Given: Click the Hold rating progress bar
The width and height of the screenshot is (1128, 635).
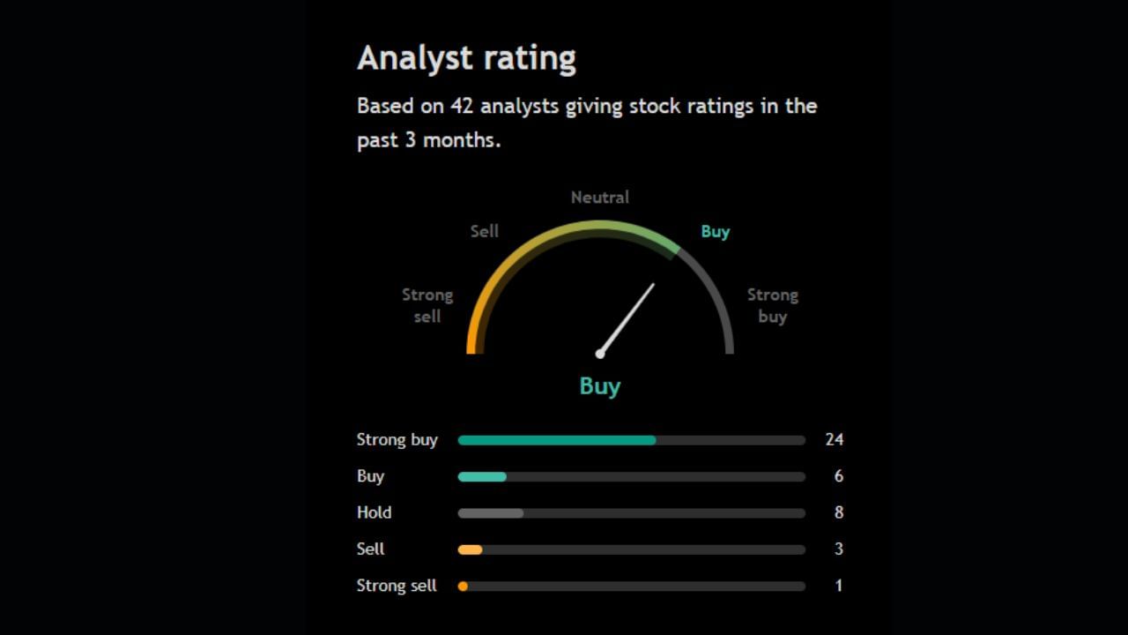Looking at the screenshot, I should 631,513.
